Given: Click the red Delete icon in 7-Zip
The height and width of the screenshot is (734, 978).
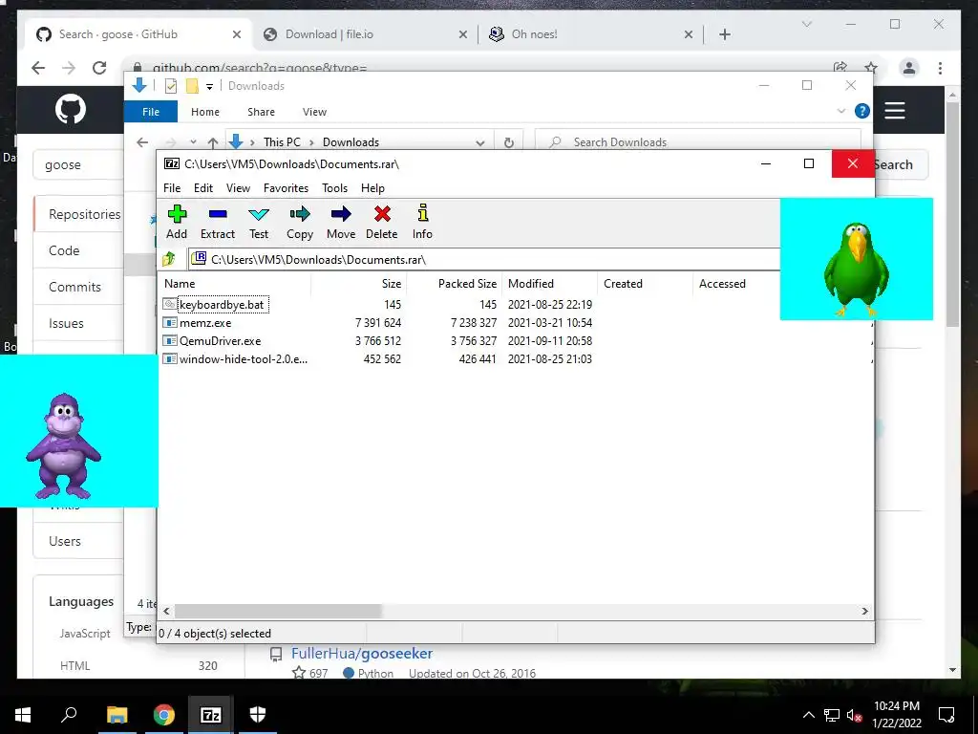Looking at the screenshot, I should [382, 222].
